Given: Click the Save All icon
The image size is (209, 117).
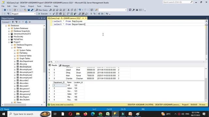Looking at the screenshot, I should tap(32, 10).
